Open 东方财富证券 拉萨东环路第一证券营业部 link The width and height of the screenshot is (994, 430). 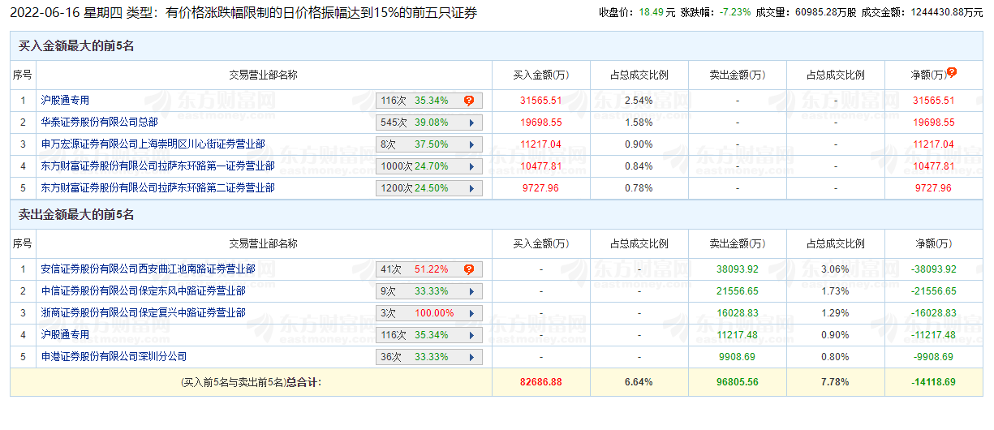click(157, 166)
